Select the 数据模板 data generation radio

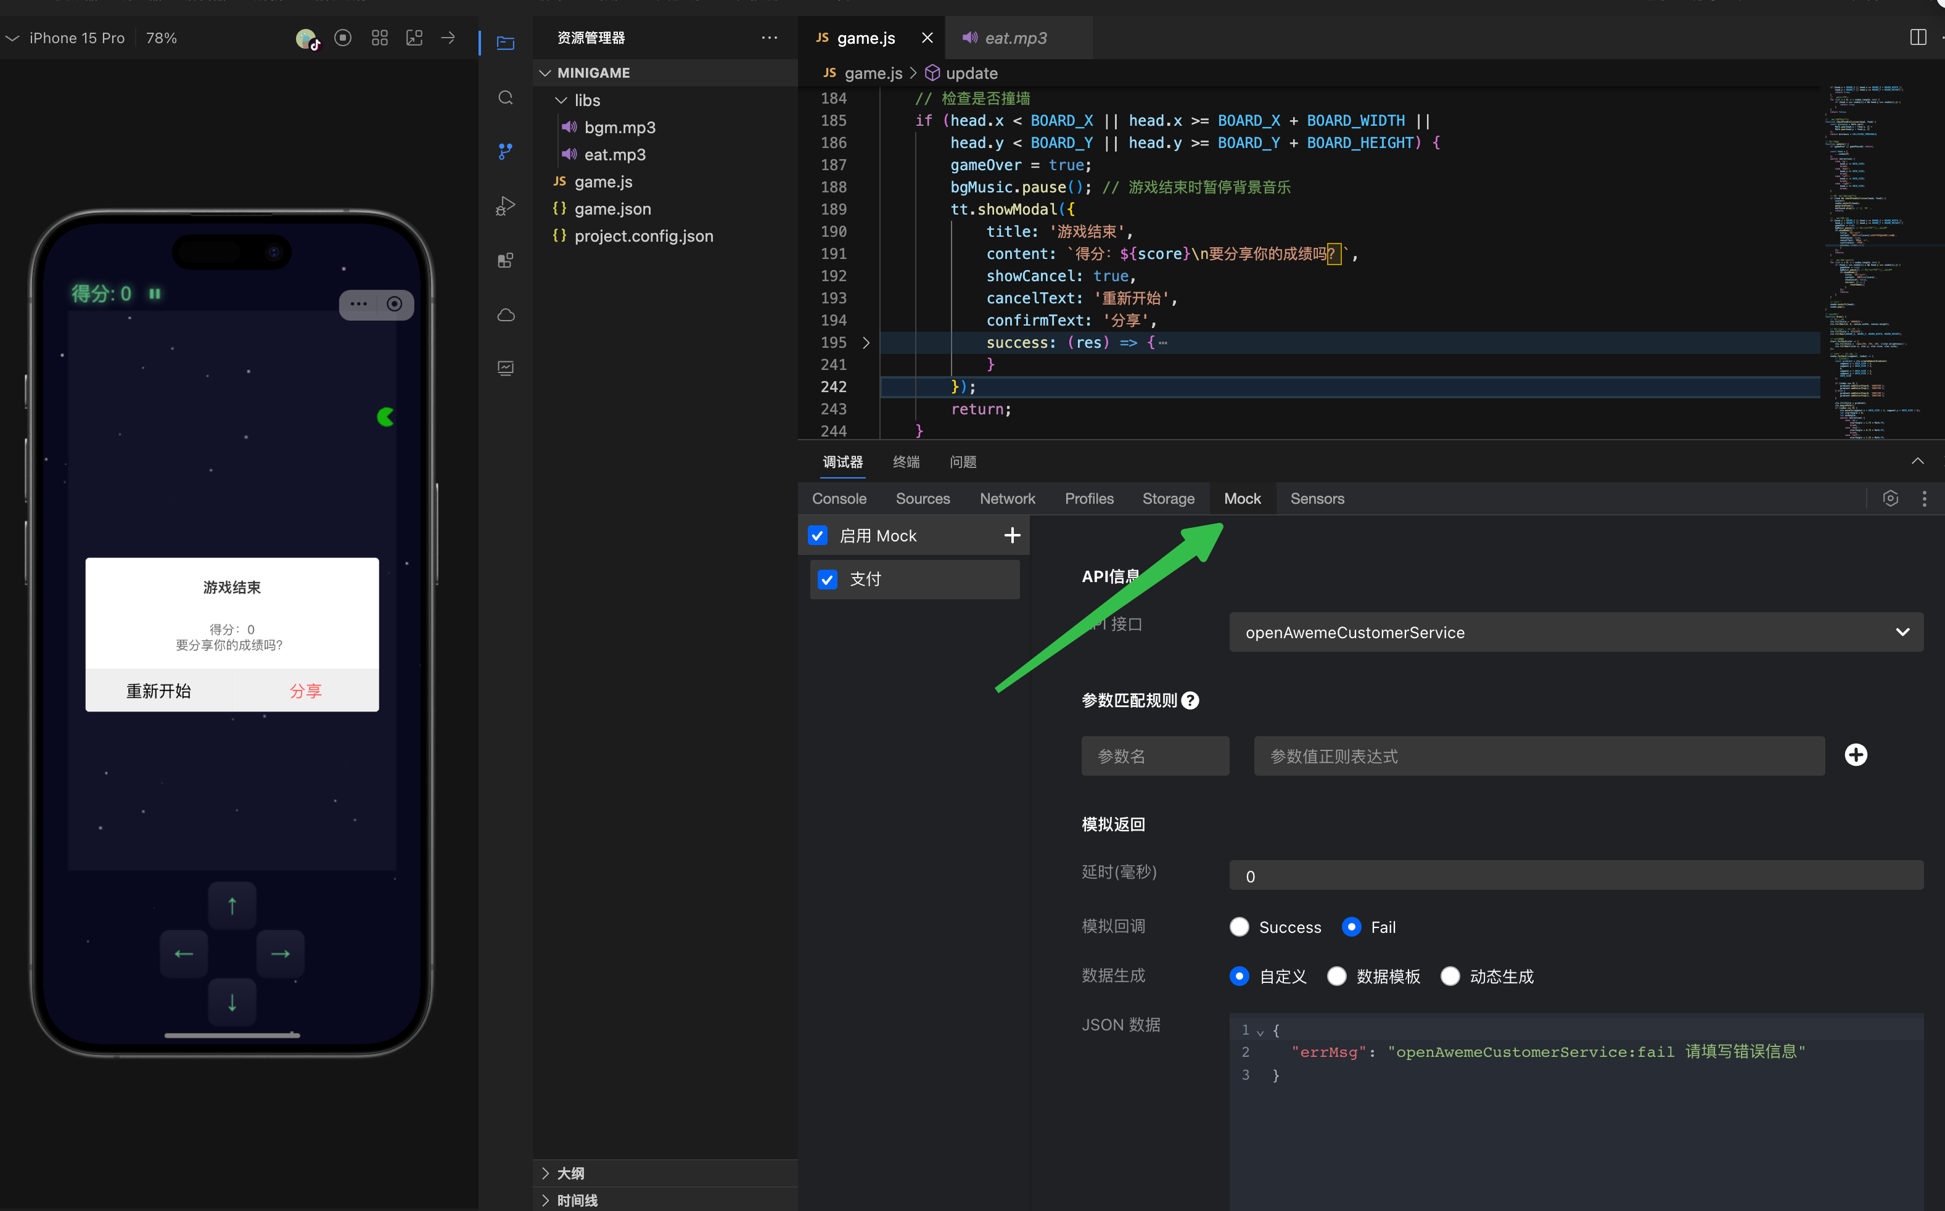click(1336, 976)
